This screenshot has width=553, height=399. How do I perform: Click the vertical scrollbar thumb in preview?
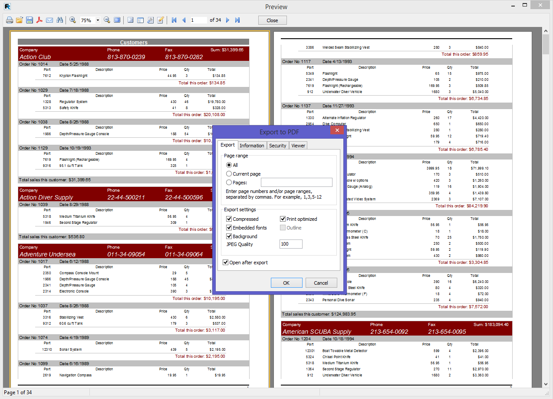pyautogui.click(x=546, y=44)
